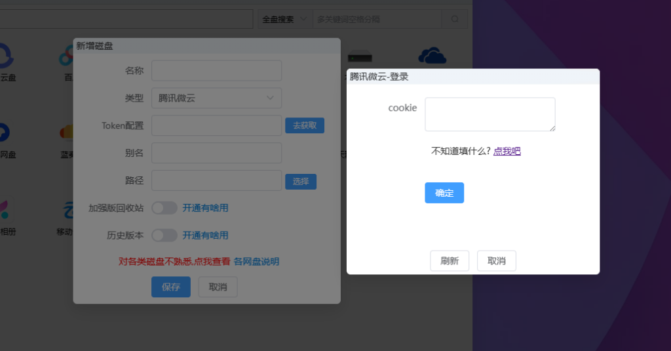Toggle the 加强版回收站 switch
Viewport: 671px width, 351px height.
click(164, 208)
